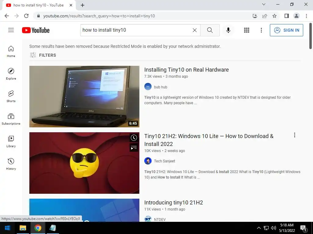Screen dimensions: 313x234
Task: Open the notification center
Action: click(x=303, y=228)
